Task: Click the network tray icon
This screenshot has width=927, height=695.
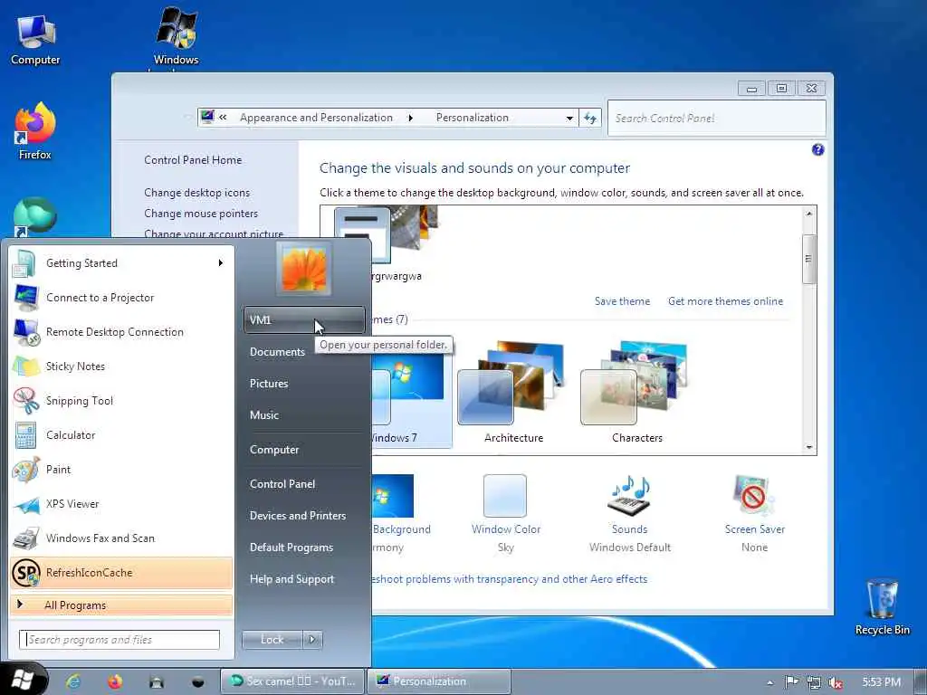Action: click(814, 682)
